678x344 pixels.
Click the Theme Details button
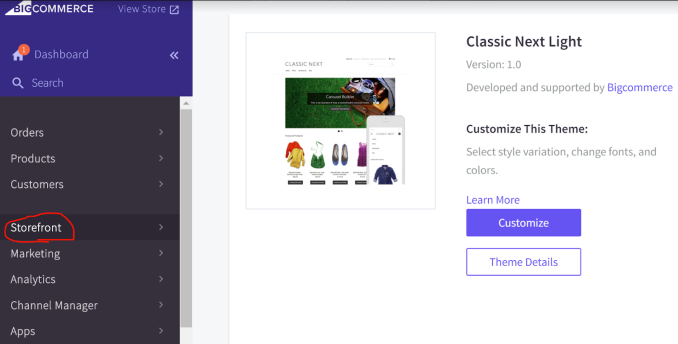coord(523,262)
